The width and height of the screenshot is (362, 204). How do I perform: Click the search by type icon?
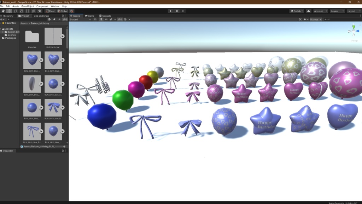tap(49, 19)
